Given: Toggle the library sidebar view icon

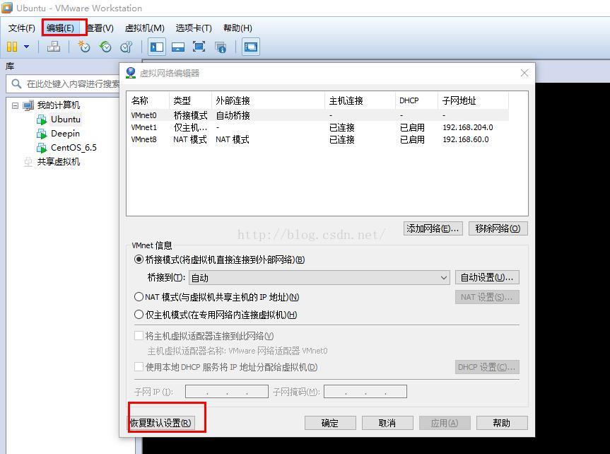Looking at the screenshot, I should tap(157, 47).
